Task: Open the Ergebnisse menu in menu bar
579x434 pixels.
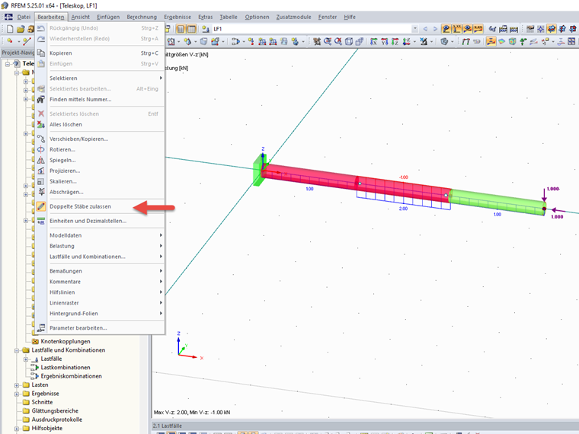Action: (178, 17)
